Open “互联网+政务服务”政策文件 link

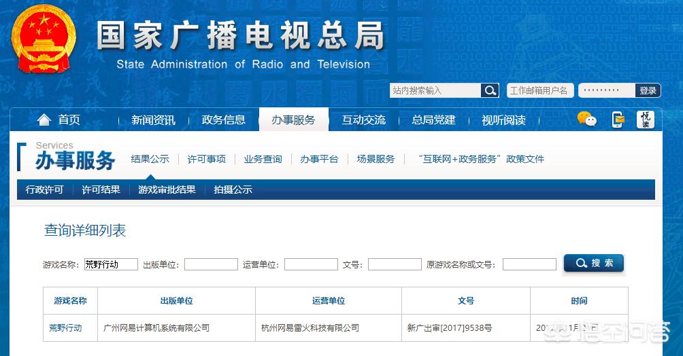(x=481, y=159)
